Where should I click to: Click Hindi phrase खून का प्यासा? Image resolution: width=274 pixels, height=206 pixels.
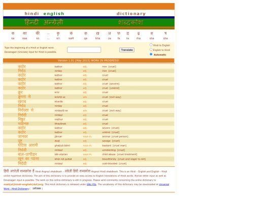click(x=28, y=159)
